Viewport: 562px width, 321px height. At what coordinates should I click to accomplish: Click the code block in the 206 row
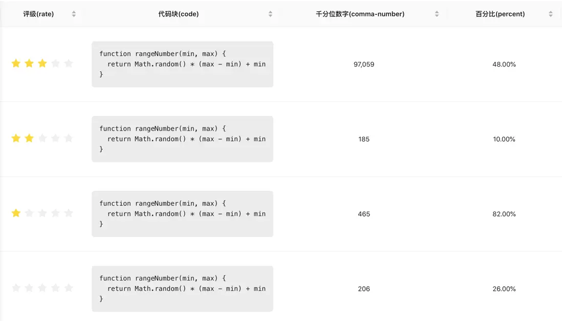[182, 289]
